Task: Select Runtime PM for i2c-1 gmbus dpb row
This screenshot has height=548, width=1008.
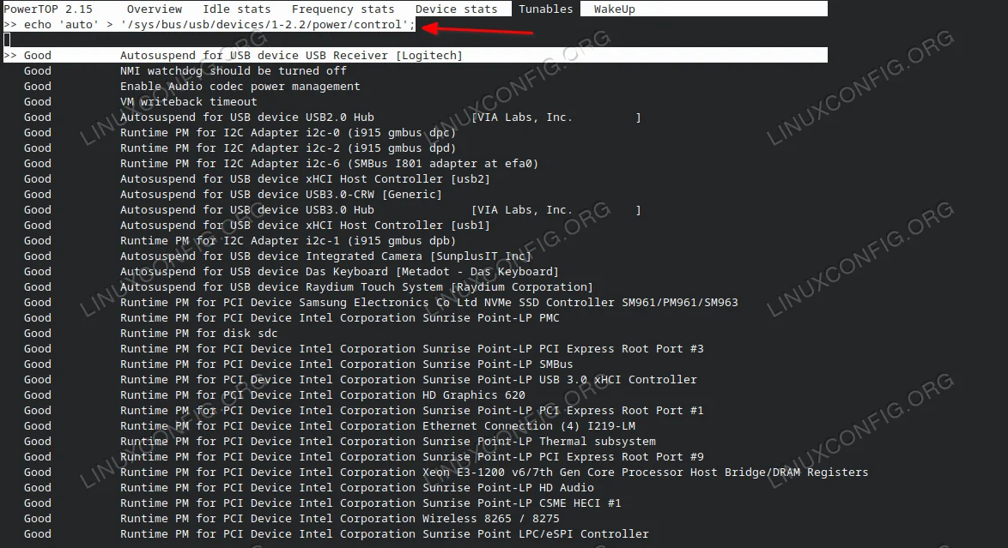Action: [x=240, y=240]
